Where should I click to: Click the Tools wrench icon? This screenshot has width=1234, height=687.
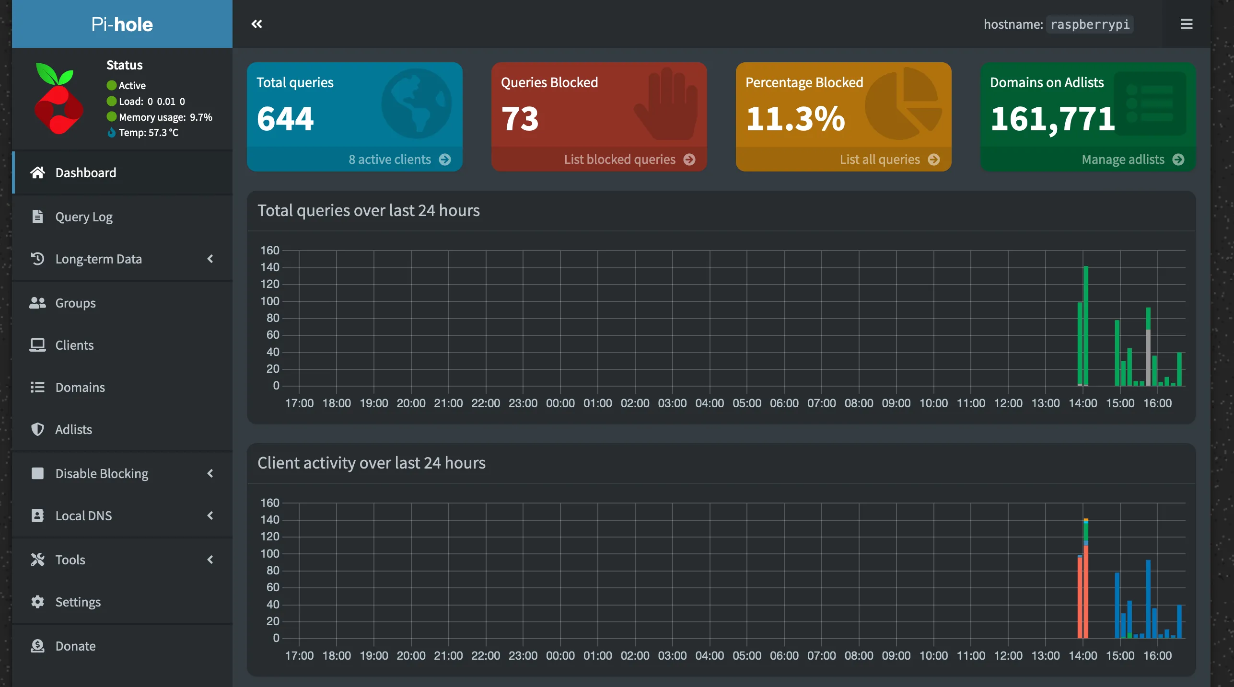37,559
